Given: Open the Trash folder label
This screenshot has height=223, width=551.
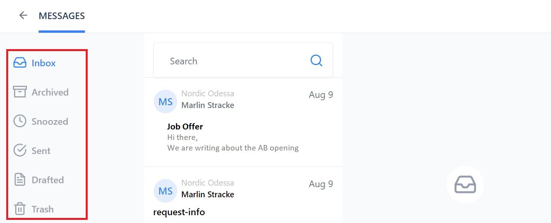Looking at the screenshot, I should coord(42,209).
